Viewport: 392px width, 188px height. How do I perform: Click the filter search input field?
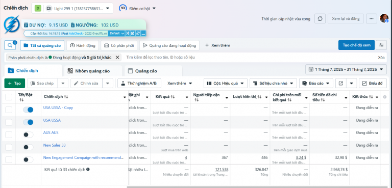coord(250,58)
